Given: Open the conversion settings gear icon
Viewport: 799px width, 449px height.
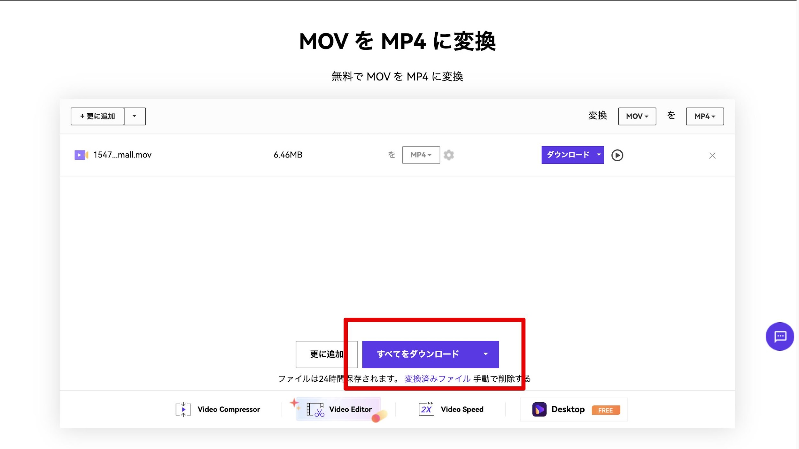Looking at the screenshot, I should pos(449,155).
